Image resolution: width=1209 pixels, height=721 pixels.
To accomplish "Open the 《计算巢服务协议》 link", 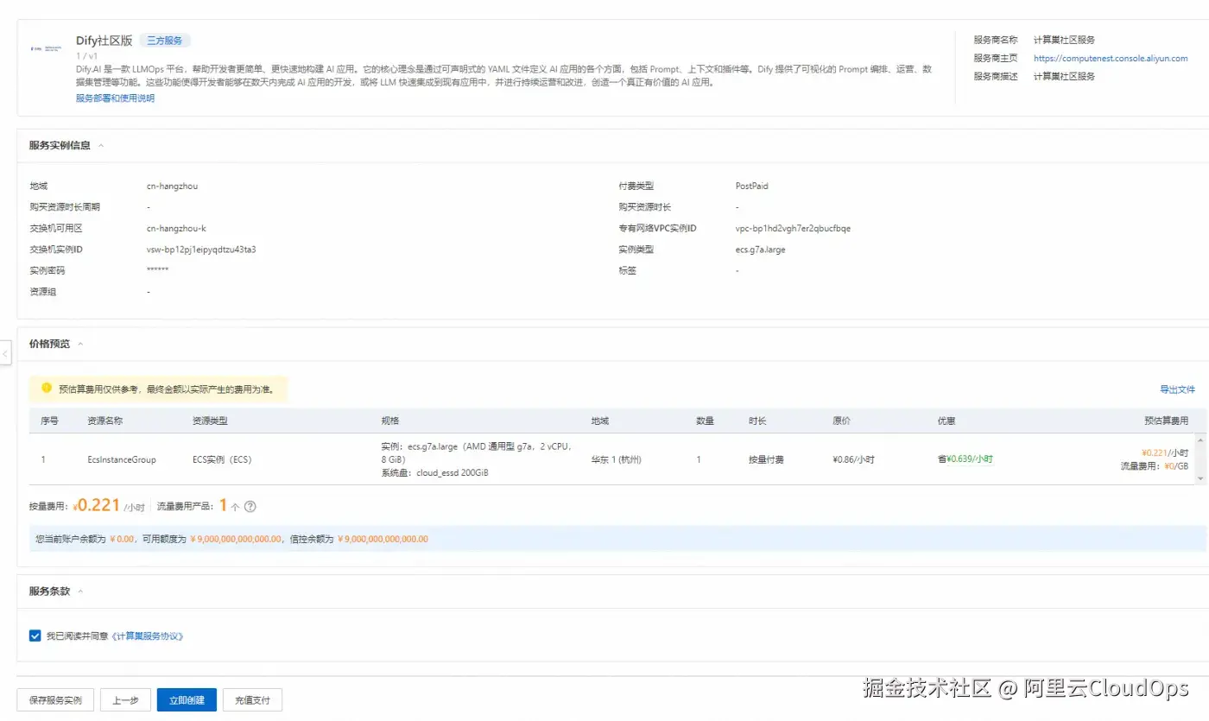I will 147,636.
